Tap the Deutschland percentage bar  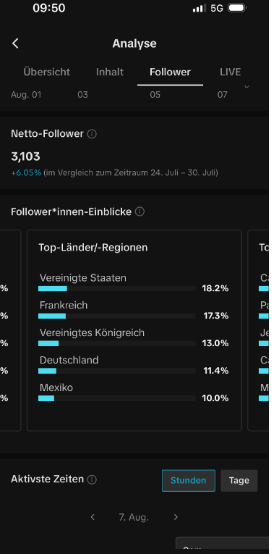(117, 371)
